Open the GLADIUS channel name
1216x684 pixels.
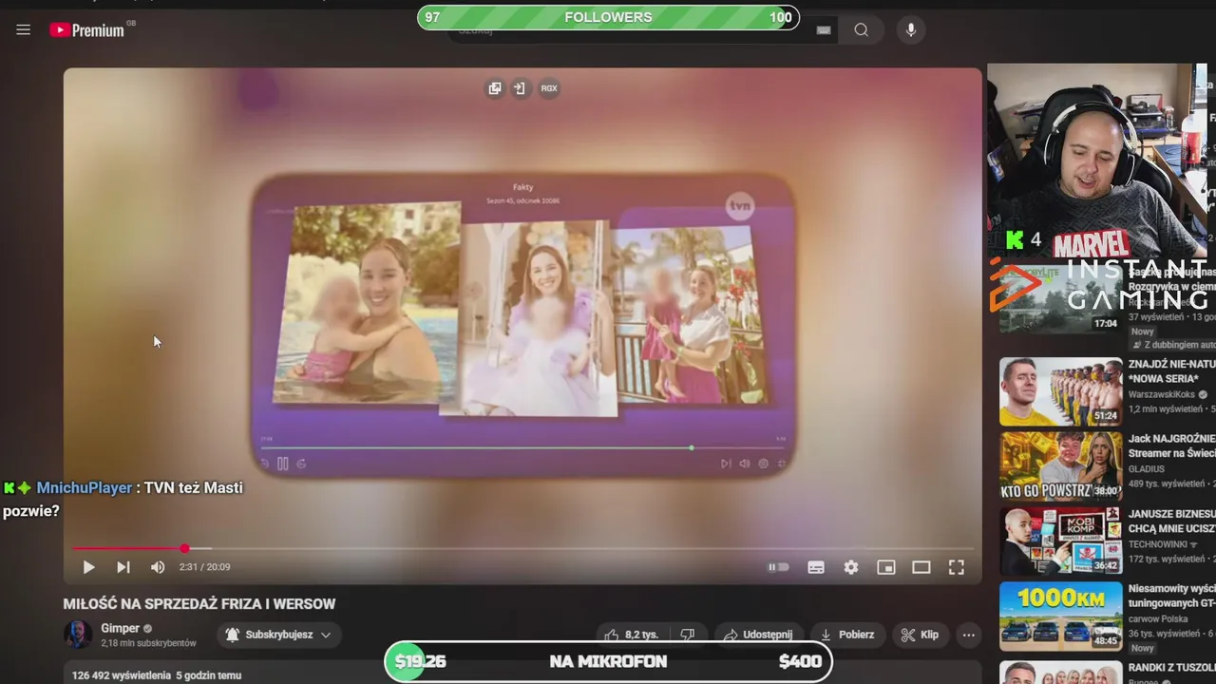pyautogui.click(x=1147, y=468)
